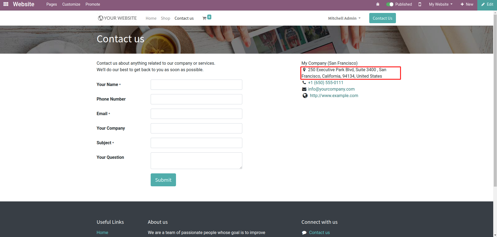The height and width of the screenshot is (237, 497).
Task: Open the apps grid menu icon
Action: (x=6, y=4)
